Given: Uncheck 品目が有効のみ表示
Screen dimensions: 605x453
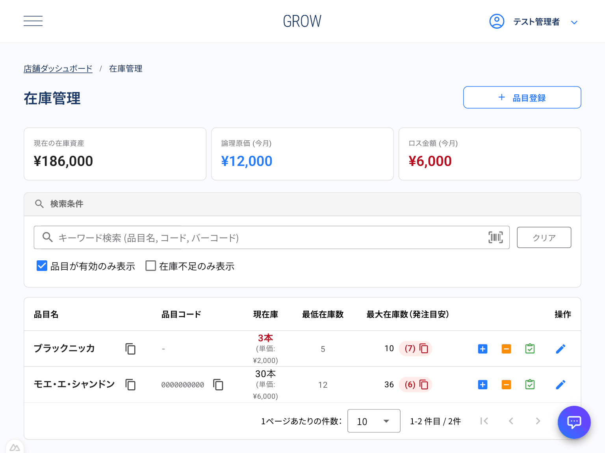Looking at the screenshot, I should pyautogui.click(x=42, y=266).
